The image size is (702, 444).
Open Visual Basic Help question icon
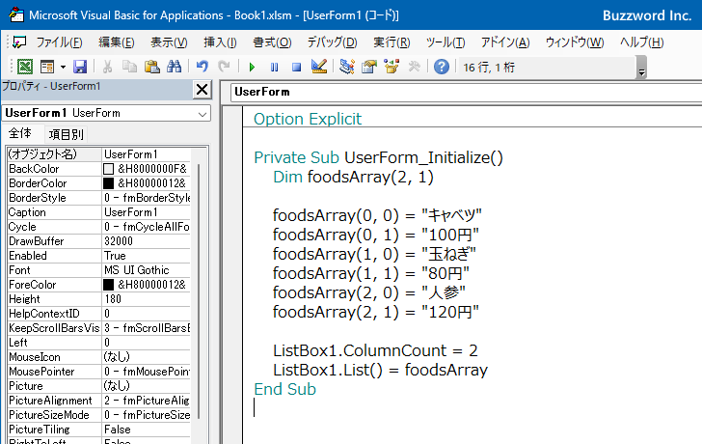pos(442,67)
